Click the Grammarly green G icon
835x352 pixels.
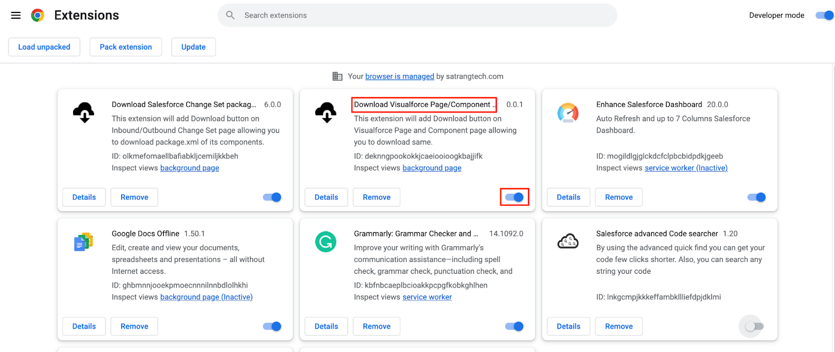pyautogui.click(x=326, y=242)
